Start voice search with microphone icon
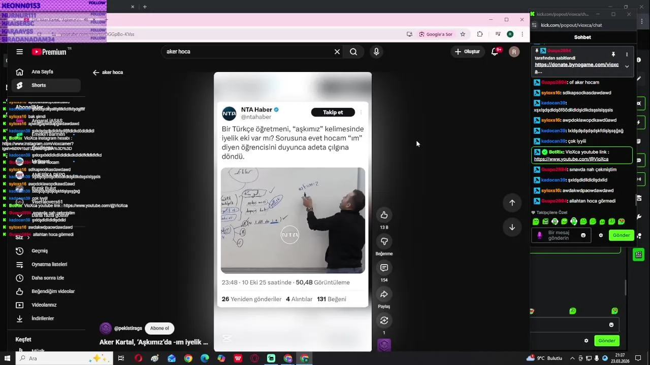 click(x=376, y=52)
